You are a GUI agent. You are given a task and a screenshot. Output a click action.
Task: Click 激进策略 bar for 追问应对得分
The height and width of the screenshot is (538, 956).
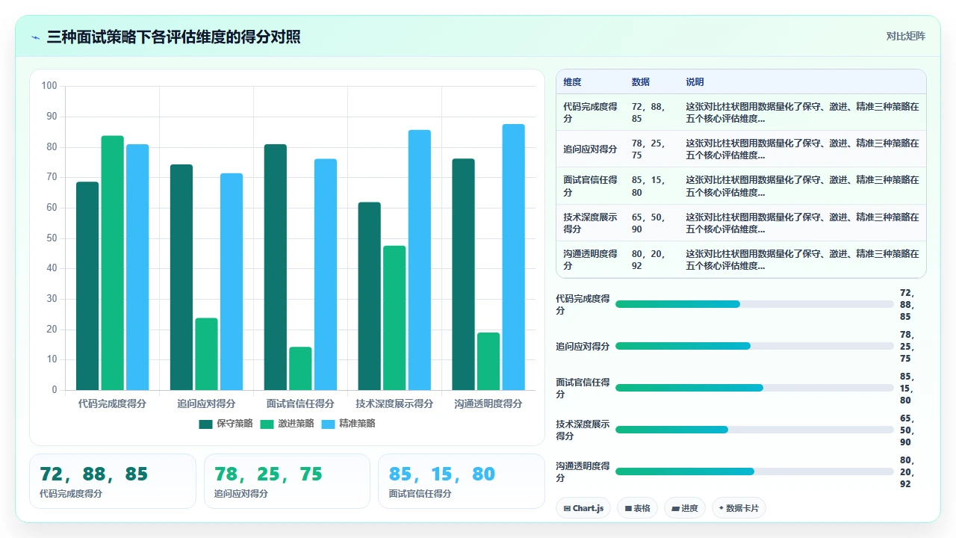tap(206, 354)
